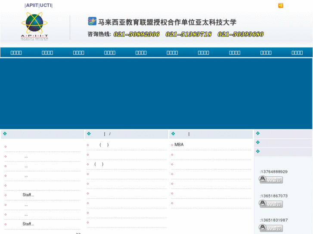Click the QQ message button under 13764888929
The height and width of the screenshot is (234, 313).
(271, 179)
